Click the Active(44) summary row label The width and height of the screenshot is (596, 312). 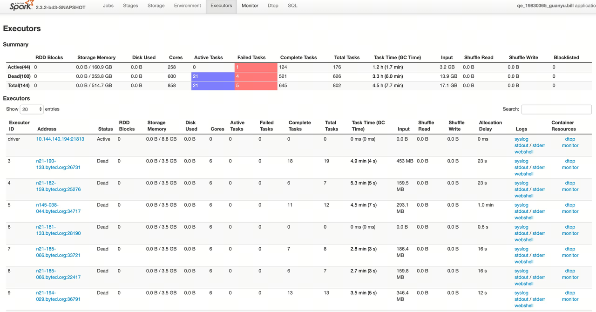[x=19, y=67]
